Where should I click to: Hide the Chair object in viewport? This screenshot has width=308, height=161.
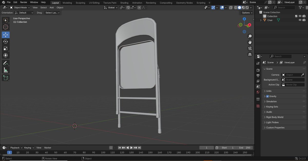pos(300,20)
